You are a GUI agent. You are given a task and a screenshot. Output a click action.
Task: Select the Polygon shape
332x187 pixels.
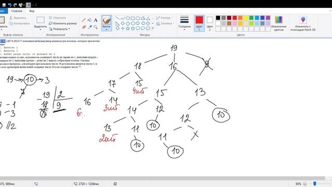coord(143,19)
